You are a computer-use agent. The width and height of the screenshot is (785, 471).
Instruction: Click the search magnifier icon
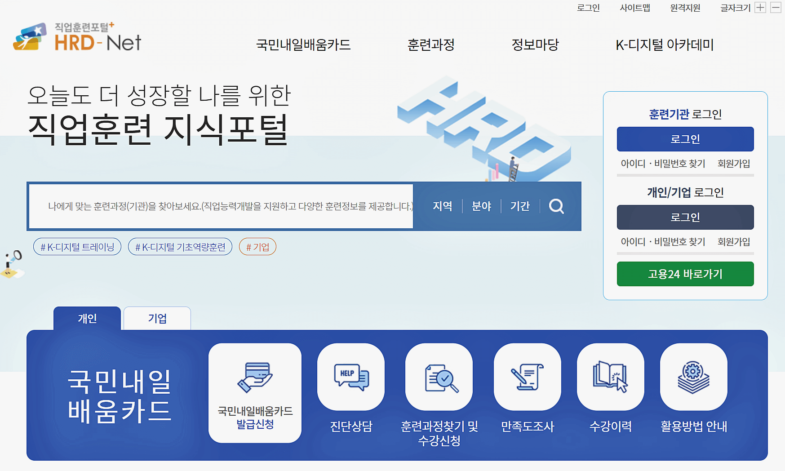(556, 206)
